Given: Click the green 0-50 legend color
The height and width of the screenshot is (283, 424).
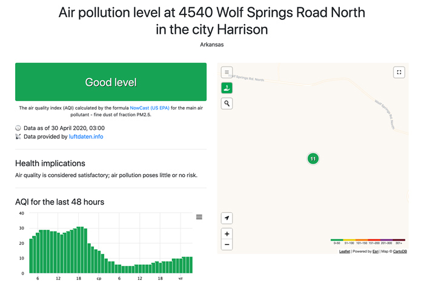Looking at the screenshot, I should coord(337,240).
